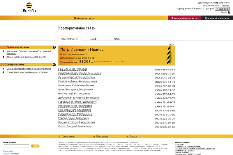Image resolution: width=233 pixels, height=155 pixels.
Task: Click phone number (904) 535-78-60
Action: pos(165,127)
